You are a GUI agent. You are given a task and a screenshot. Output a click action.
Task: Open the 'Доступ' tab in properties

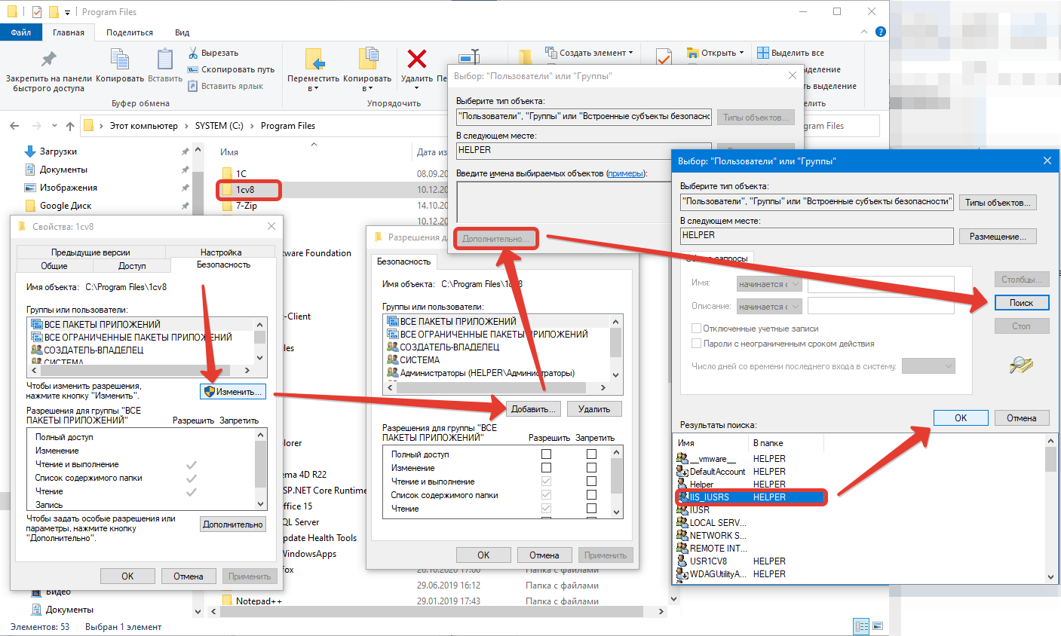point(132,266)
